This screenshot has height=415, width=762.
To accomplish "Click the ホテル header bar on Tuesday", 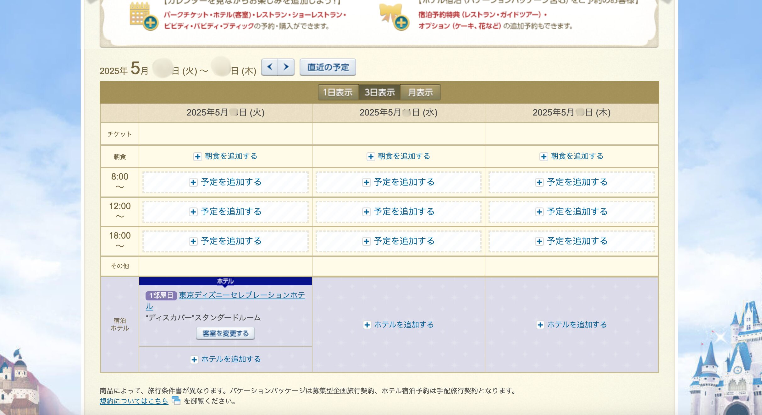I will 225,281.
